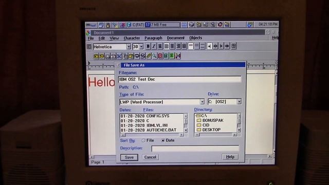Image resolution: width=329 pixels, height=185 pixels.
Task: Click the scissors Cut icon
Action: pyautogui.click(x=120, y=56)
